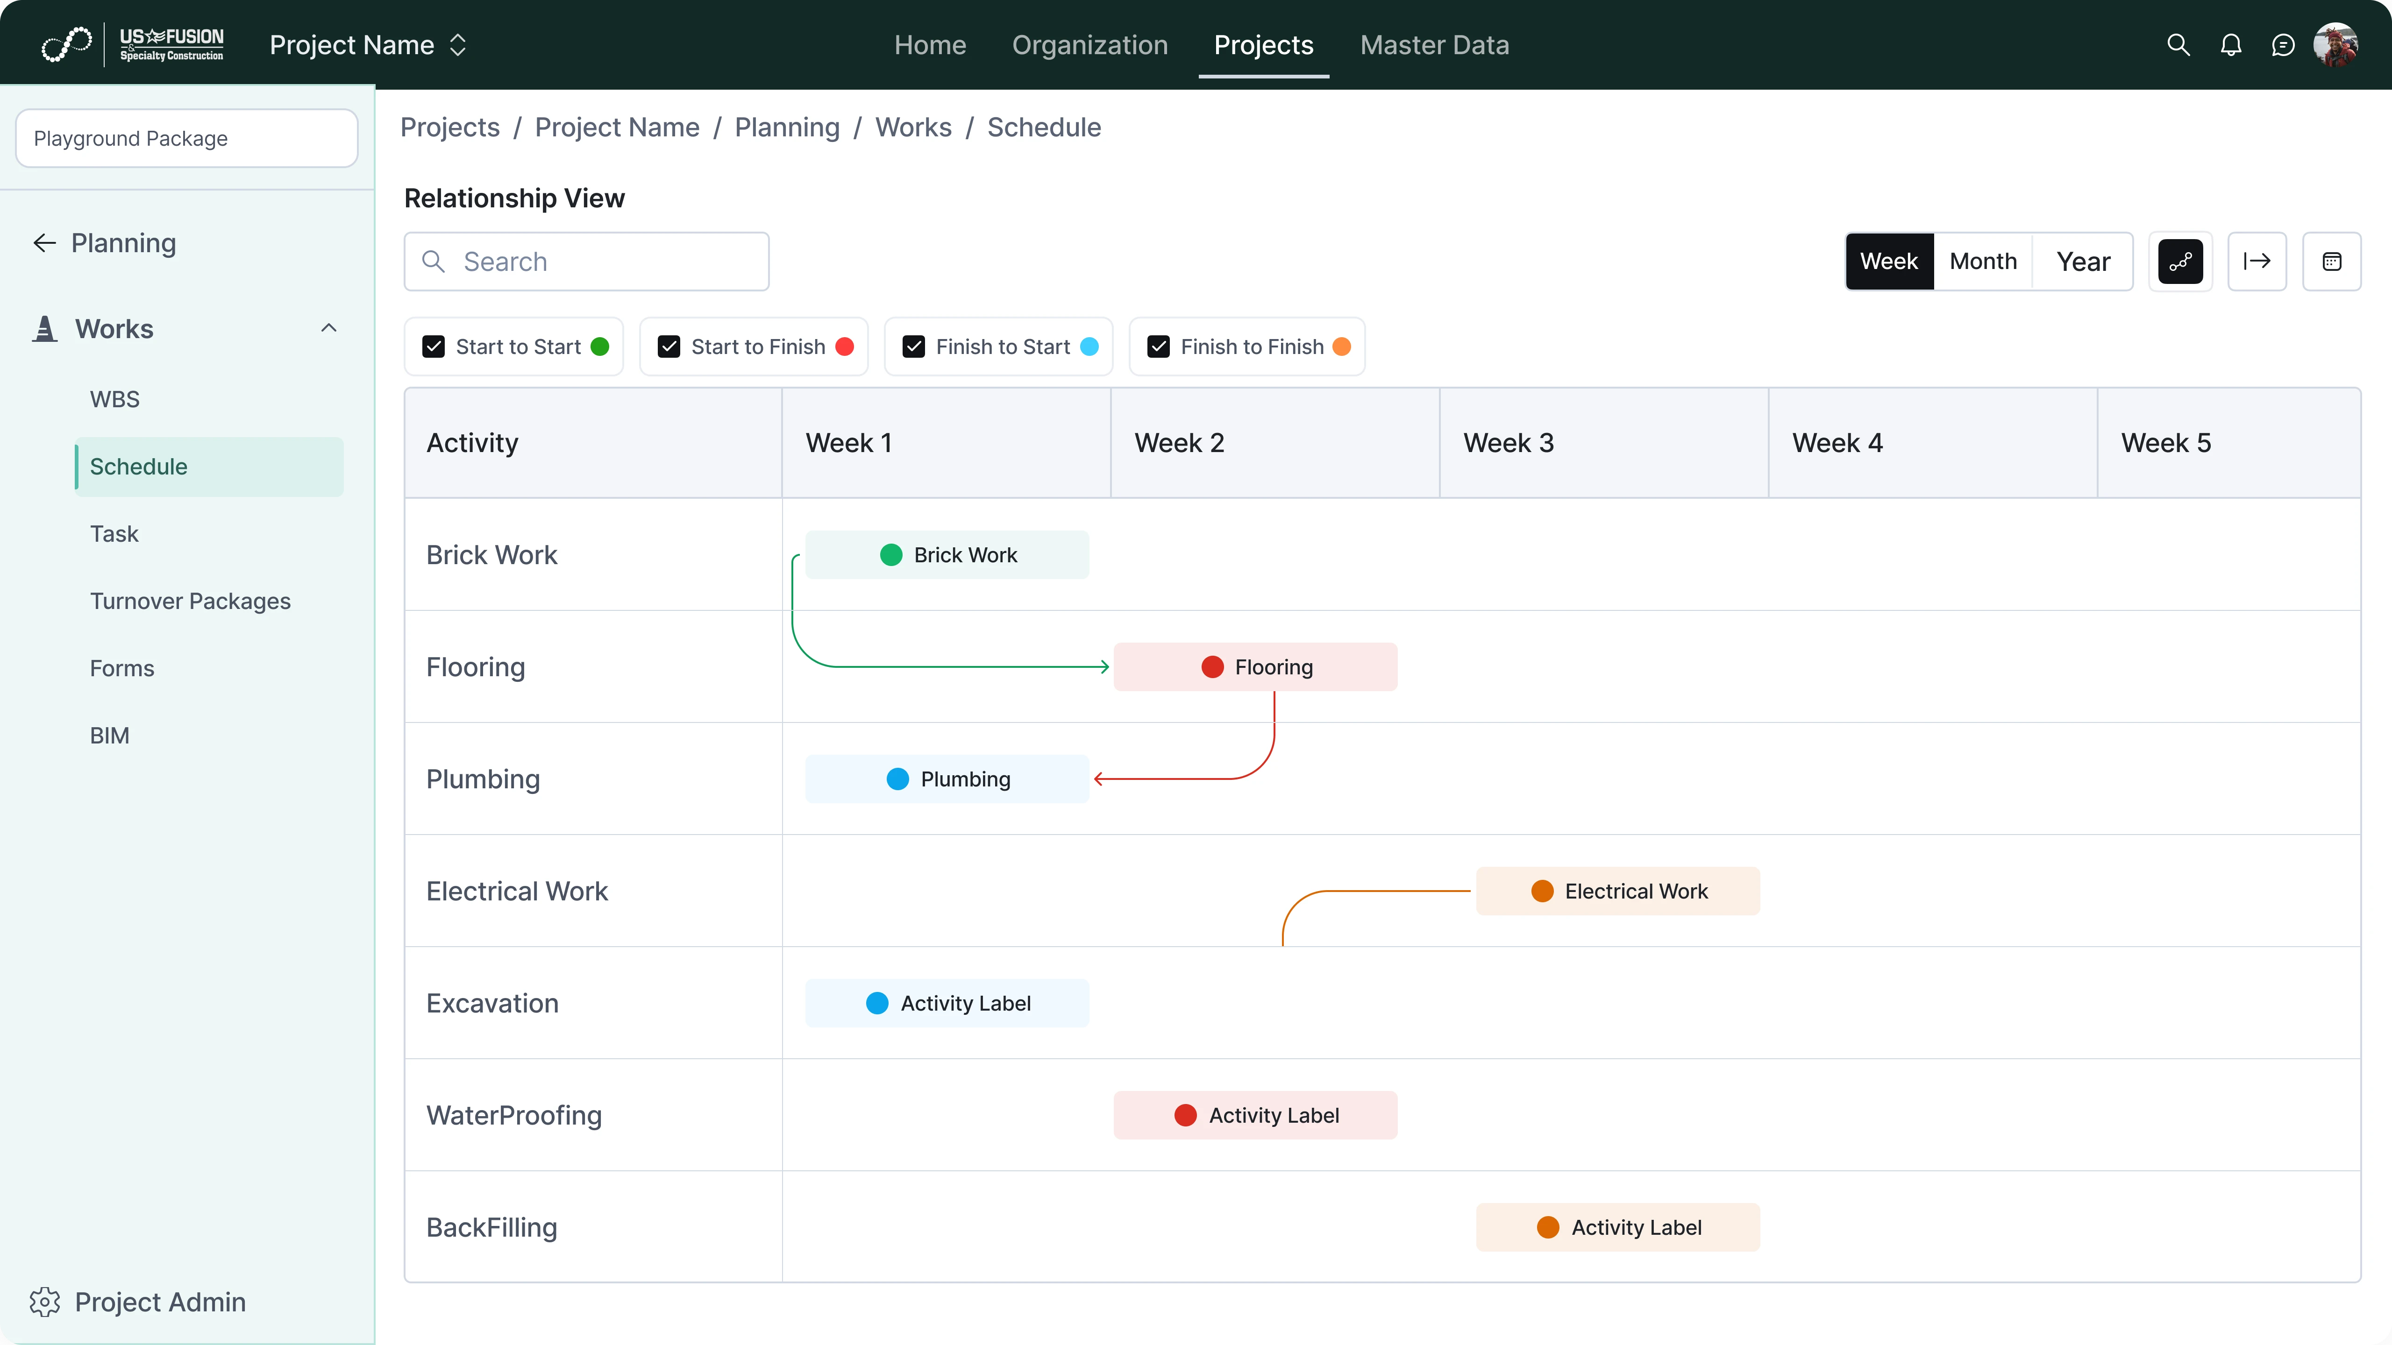Uncheck the Start to Start filter

click(x=434, y=346)
